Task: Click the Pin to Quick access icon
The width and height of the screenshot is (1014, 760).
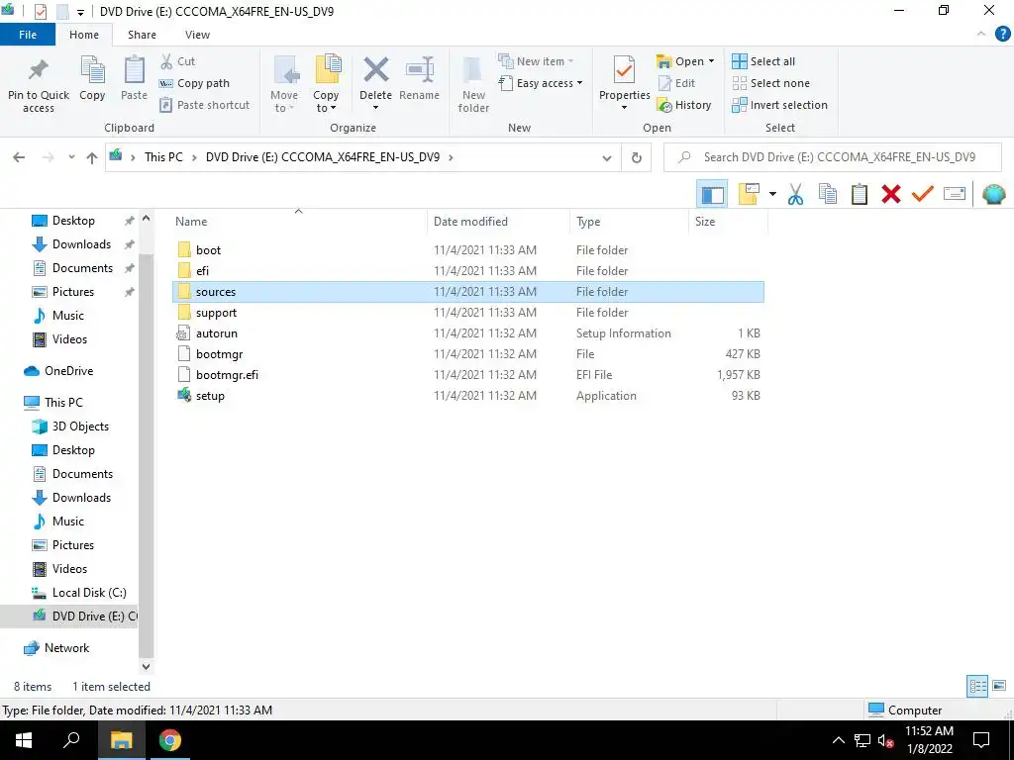Action: (x=39, y=71)
